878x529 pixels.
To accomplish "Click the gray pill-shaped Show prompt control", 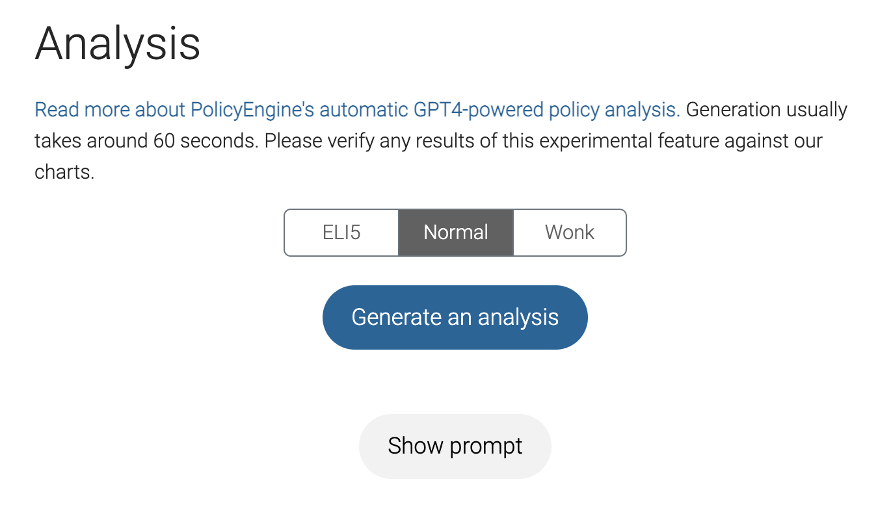I will point(455,446).
